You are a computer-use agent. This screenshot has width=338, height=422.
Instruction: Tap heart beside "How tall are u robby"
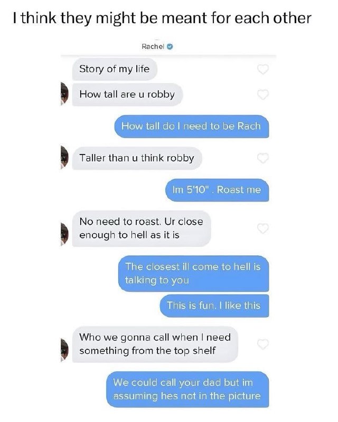[263, 94]
